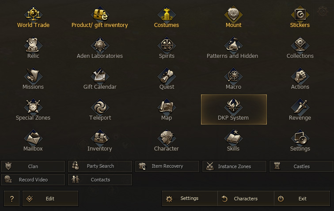Open the Skills book icon
This screenshot has height=211, width=334.
tap(233, 138)
